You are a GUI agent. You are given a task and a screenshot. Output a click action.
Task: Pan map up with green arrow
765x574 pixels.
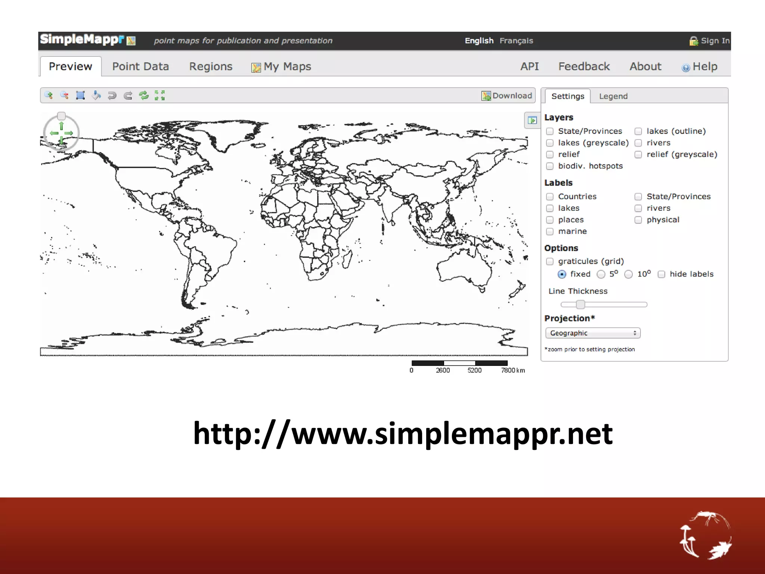tap(62, 126)
